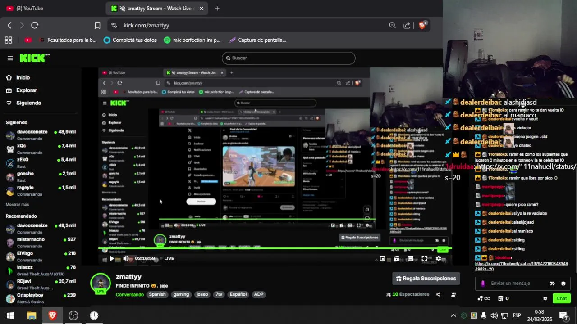The width and height of the screenshot is (577, 324).
Task: Open recommended channel misternacho
Action: tap(41, 243)
